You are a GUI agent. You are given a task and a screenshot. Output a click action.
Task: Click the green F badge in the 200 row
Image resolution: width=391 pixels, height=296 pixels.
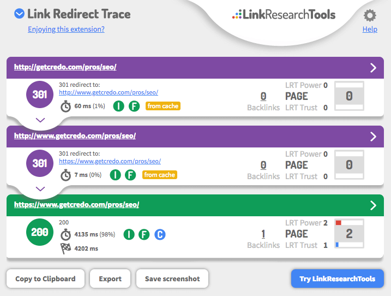coord(144,234)
